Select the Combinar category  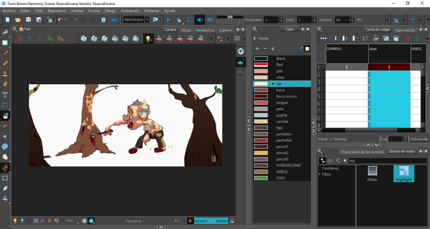click(x=331, y=168)
